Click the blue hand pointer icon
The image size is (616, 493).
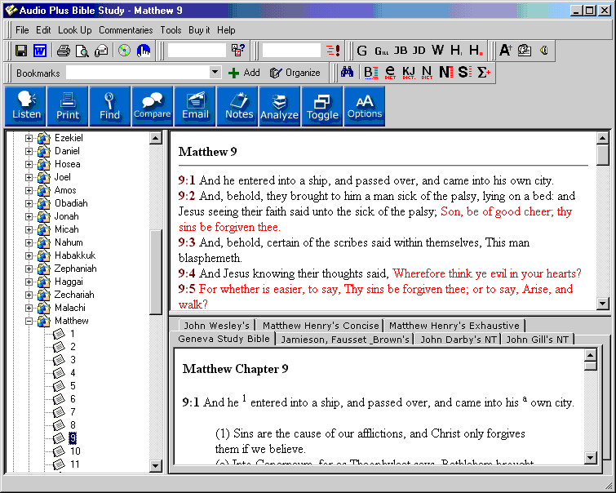144,51
